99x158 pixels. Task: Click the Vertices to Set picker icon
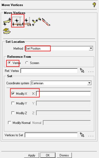point(82,135)
